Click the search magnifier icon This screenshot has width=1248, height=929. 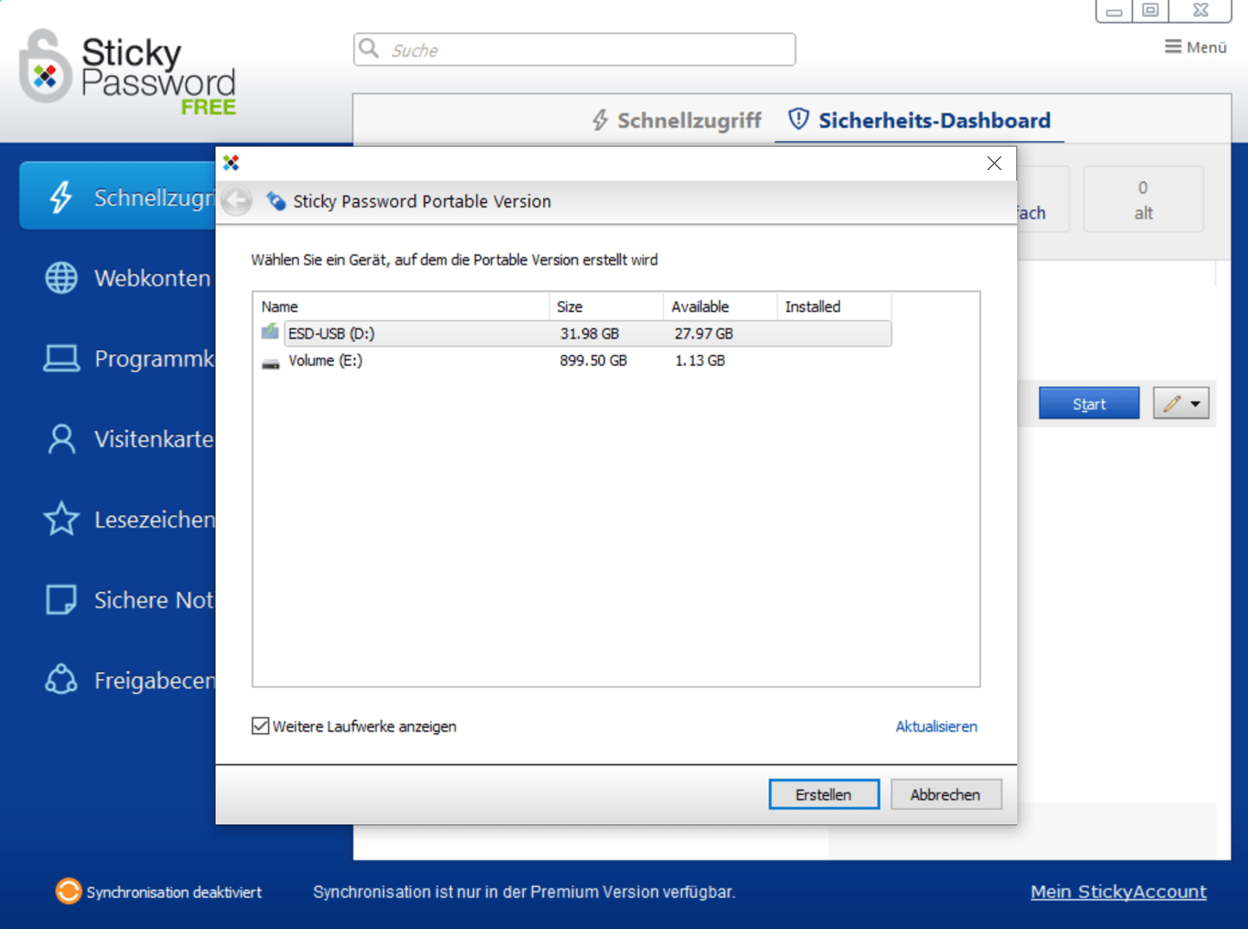coord(370,48)
